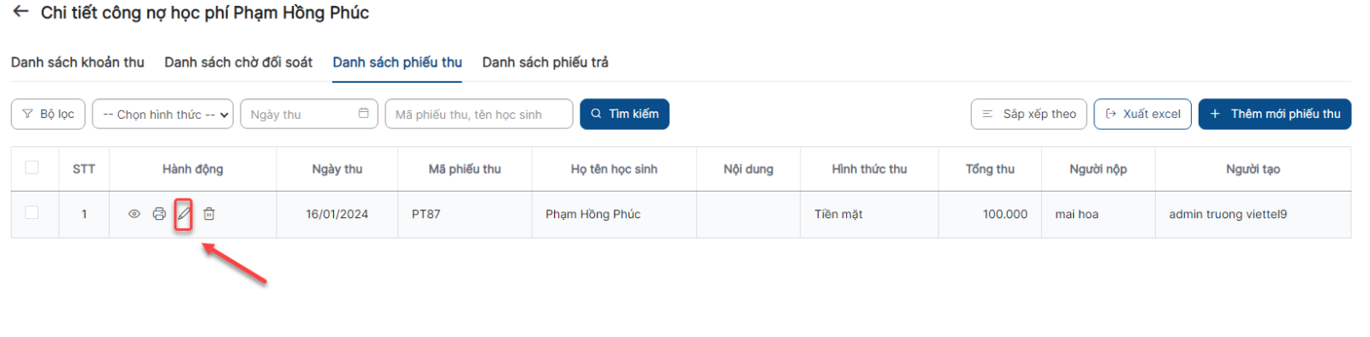Select Danh sách phiếu thu tab
Image resolution: width=1370 pixels, height=337 pixels.
click(397, 62)
